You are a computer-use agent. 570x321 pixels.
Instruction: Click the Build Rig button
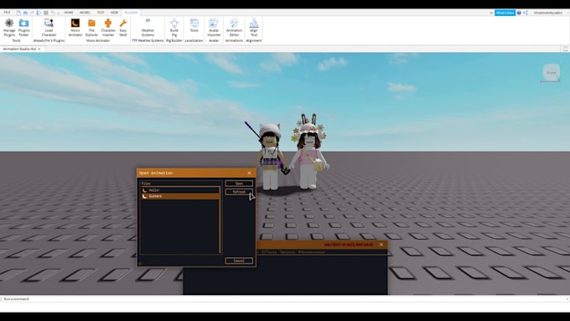(174, 28)
